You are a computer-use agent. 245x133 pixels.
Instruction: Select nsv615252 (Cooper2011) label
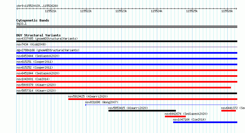point(35,67)
